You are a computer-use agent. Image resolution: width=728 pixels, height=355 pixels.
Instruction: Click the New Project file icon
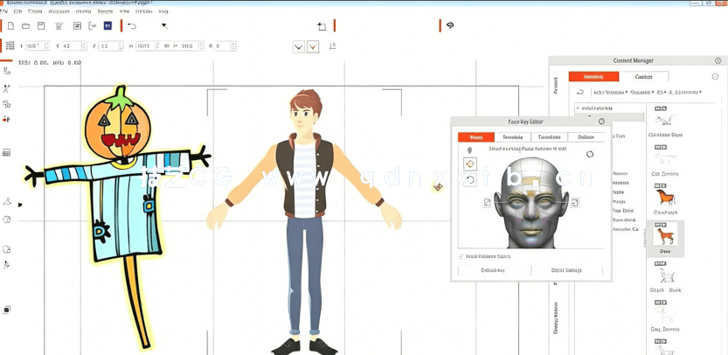(x=10, y=26)
